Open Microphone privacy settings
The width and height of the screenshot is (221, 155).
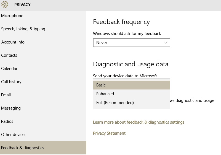pyautogui.click(x=43, y=16)
